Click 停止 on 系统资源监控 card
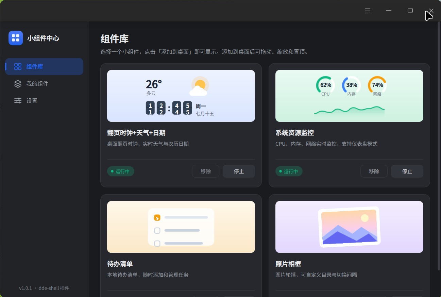 click(407, 171)
